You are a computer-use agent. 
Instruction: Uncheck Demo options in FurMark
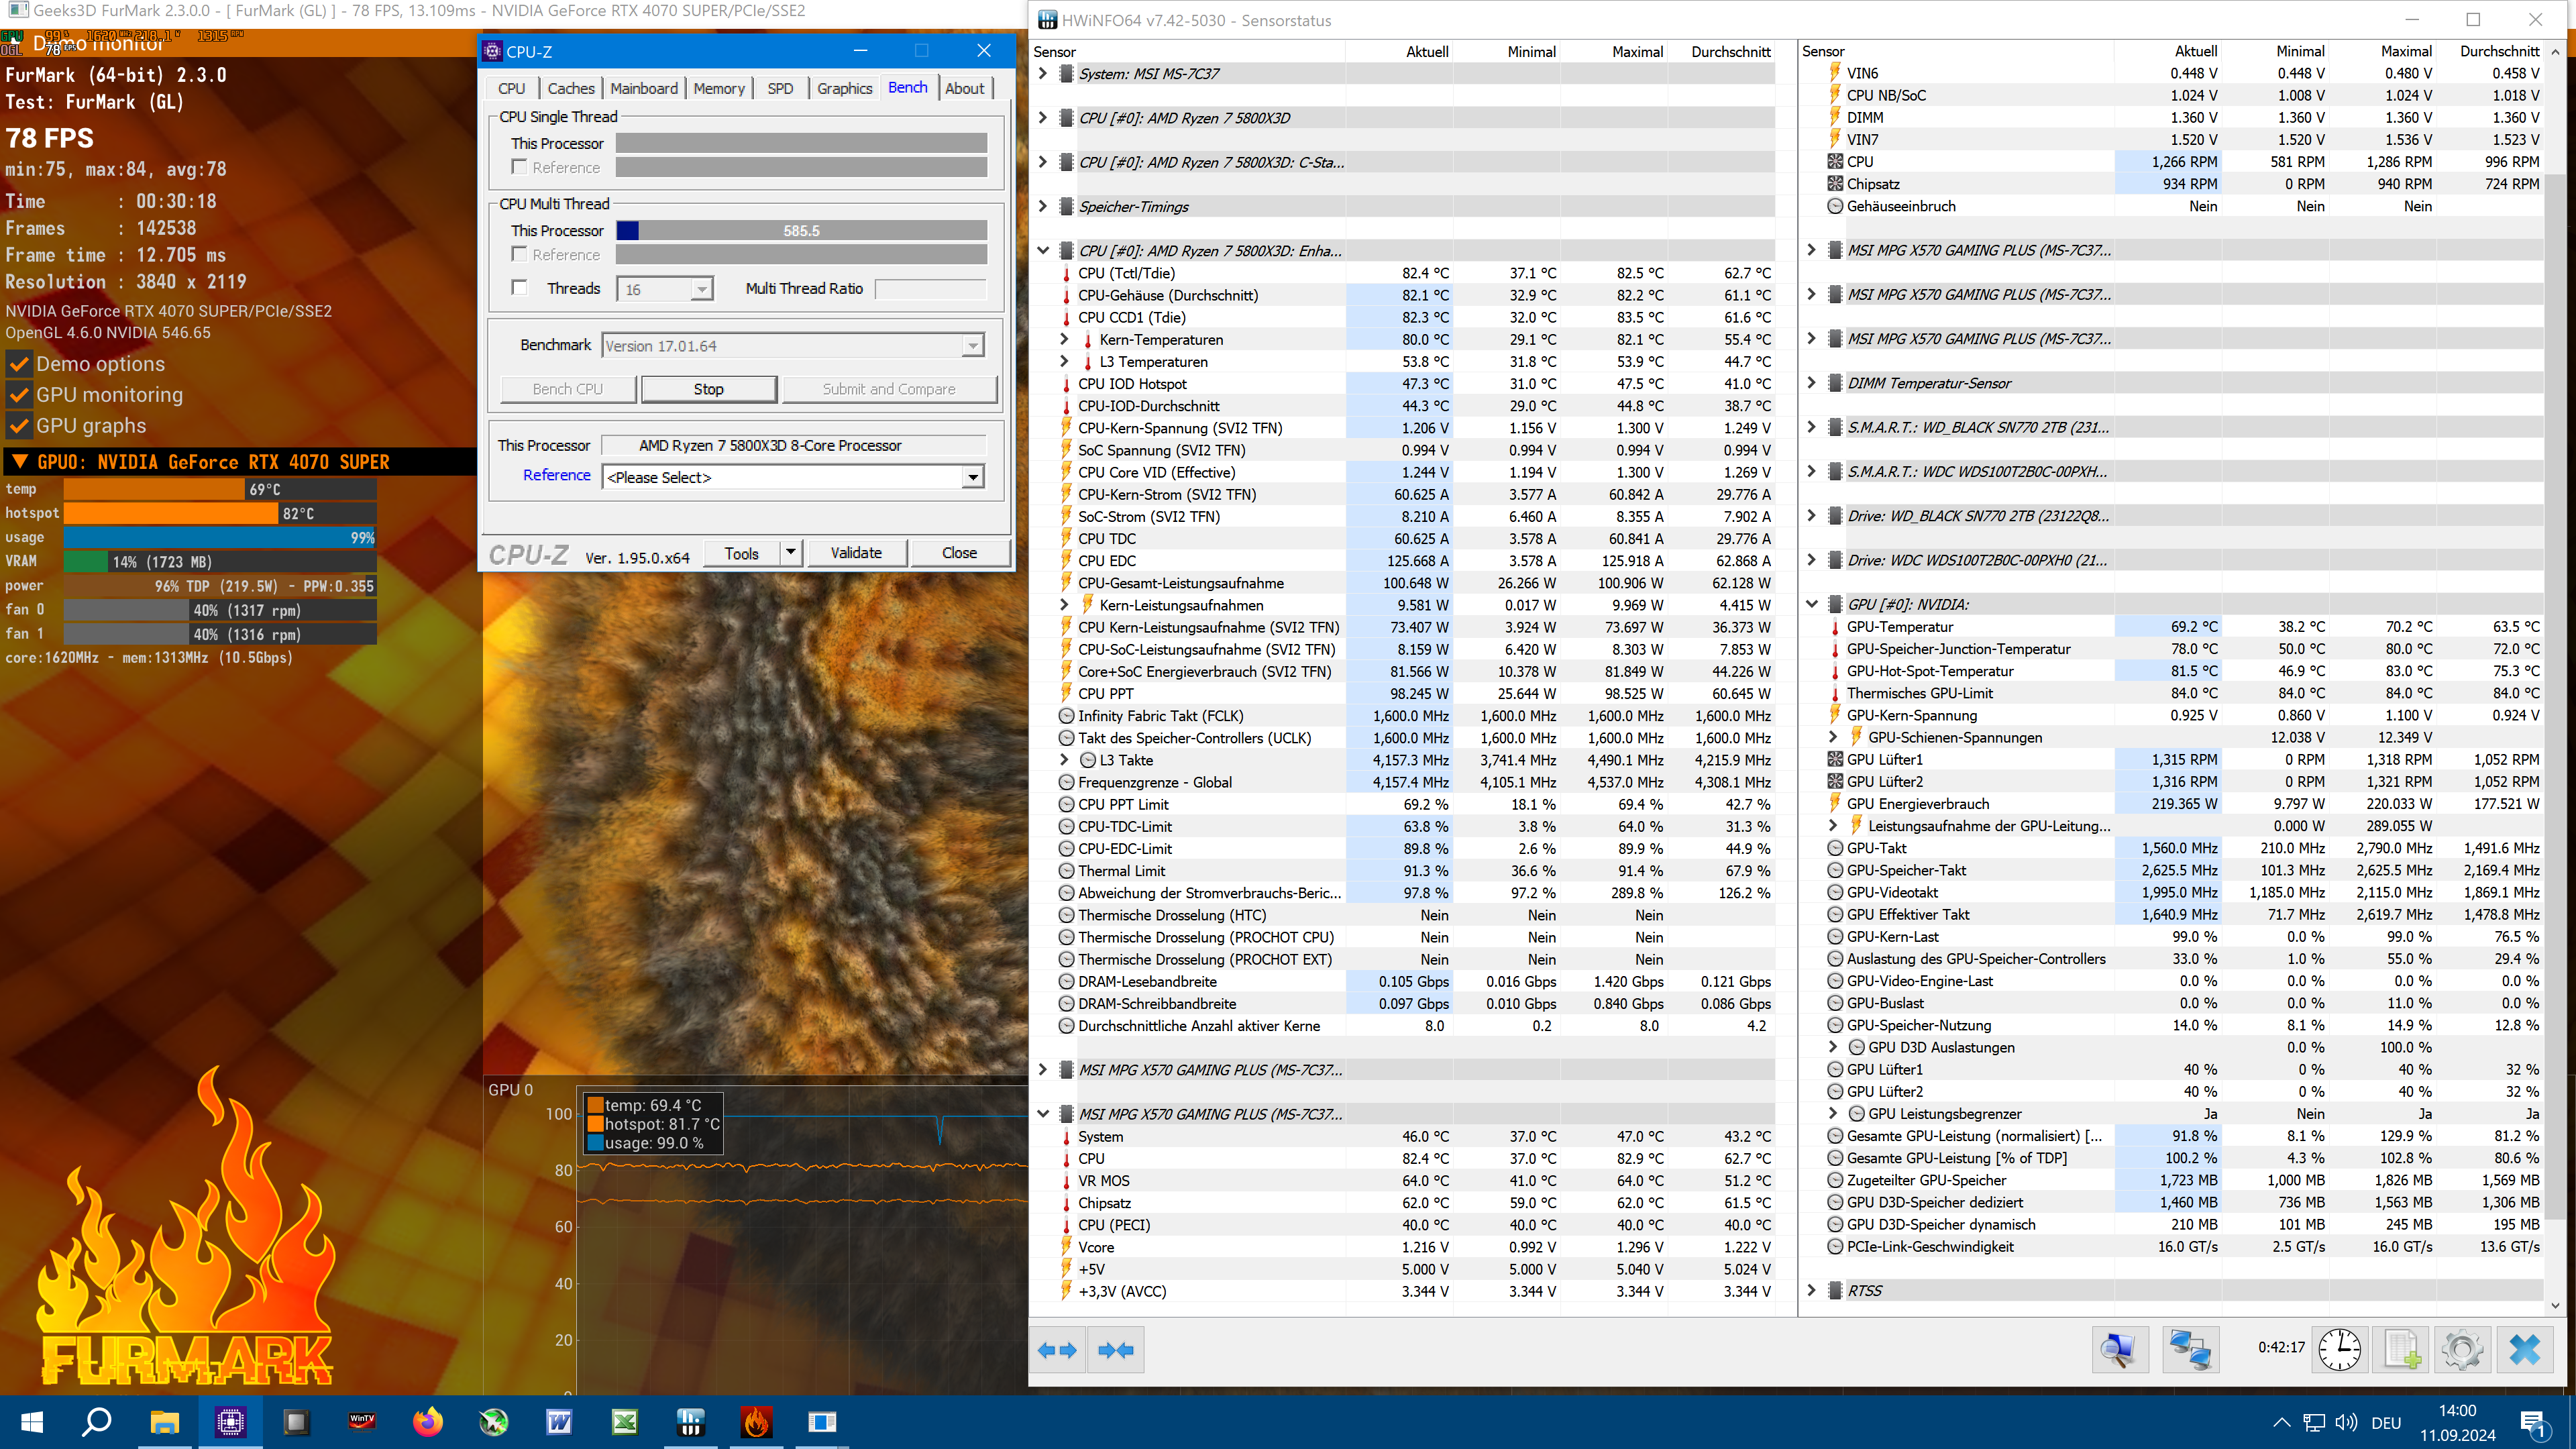click(x=19, y=364)
